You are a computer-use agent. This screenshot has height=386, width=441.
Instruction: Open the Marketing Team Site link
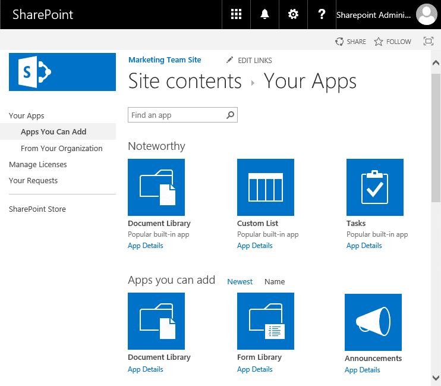(165, 60)
